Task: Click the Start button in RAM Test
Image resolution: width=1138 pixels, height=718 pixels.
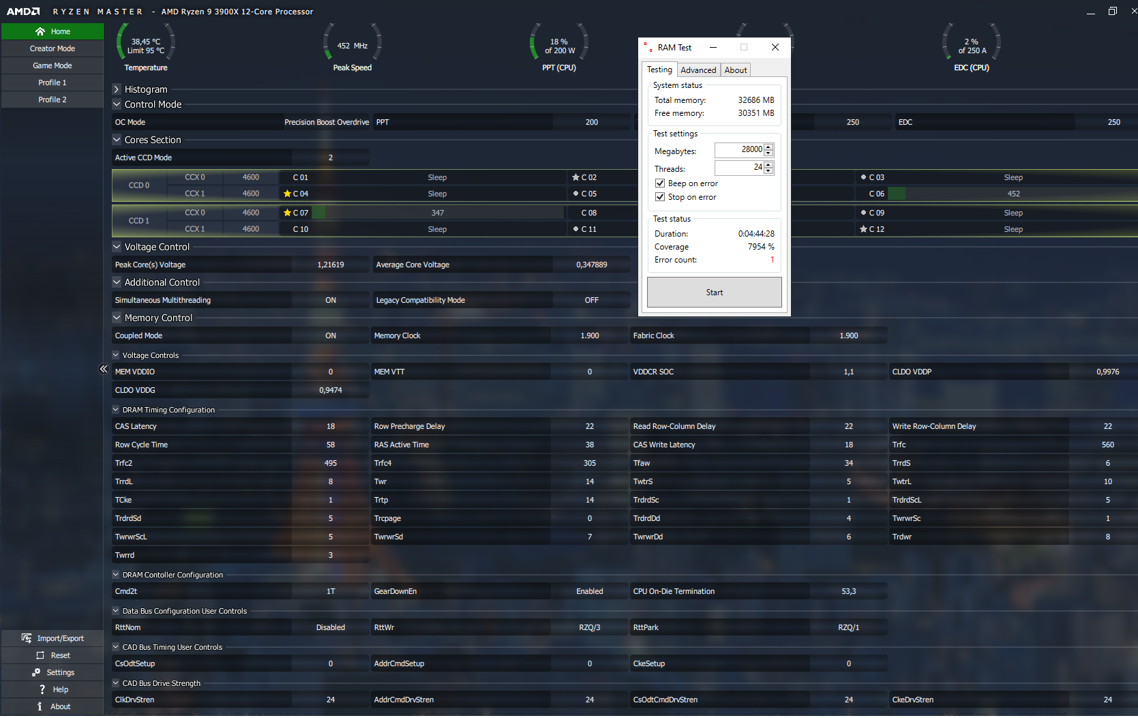Action: (715, 293)
